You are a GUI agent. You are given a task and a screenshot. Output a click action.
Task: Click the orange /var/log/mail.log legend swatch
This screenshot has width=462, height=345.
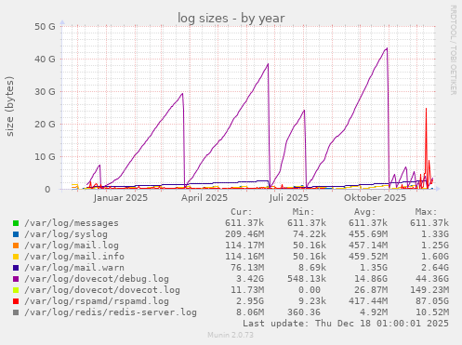pos(16,245)
